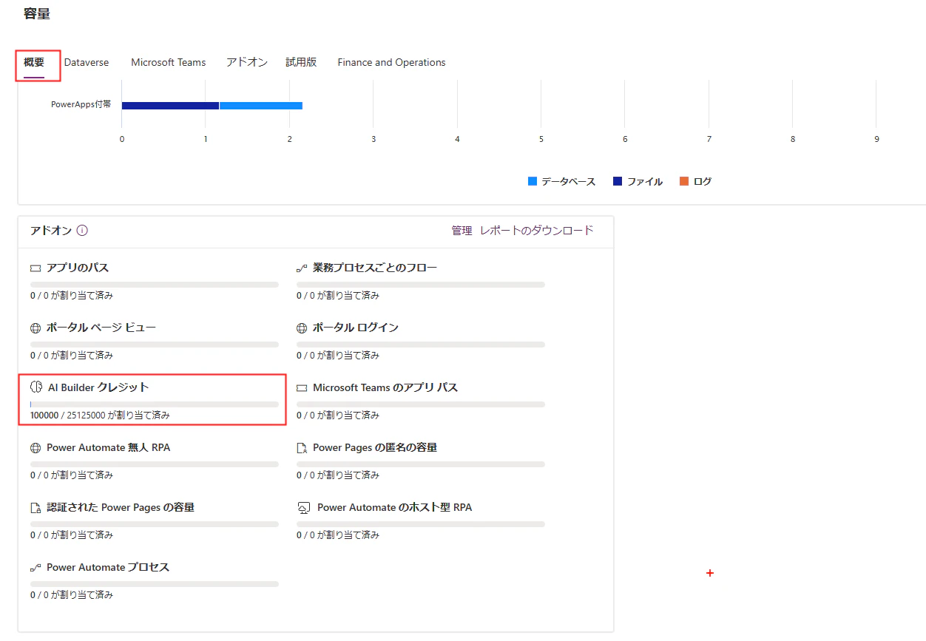926x641 pixels.
Task: Click the Microsoft Teams のアプリ パス icon
Action: [x=302, y=388]
